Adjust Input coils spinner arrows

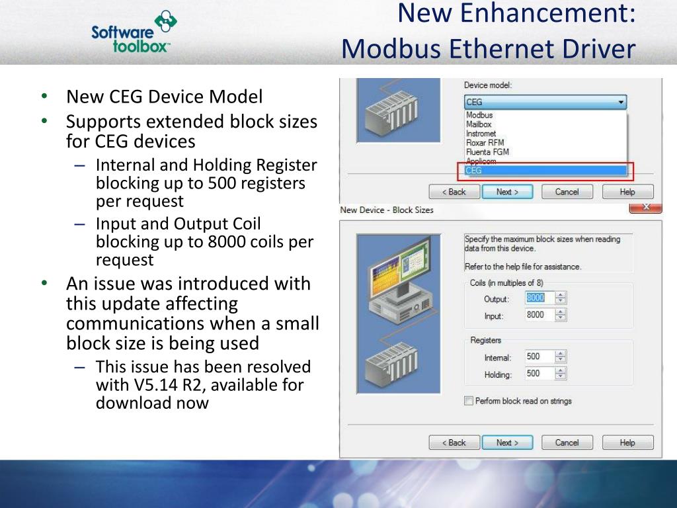point(561,315)
